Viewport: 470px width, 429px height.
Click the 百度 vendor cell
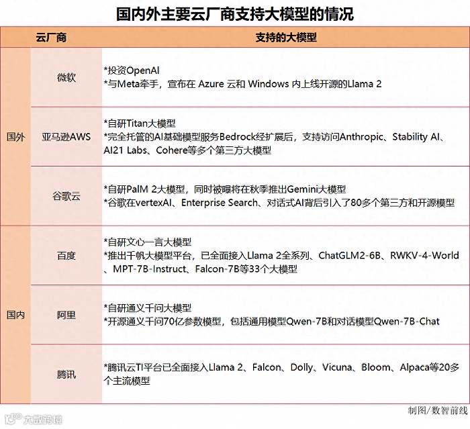[x=66, y=255]
